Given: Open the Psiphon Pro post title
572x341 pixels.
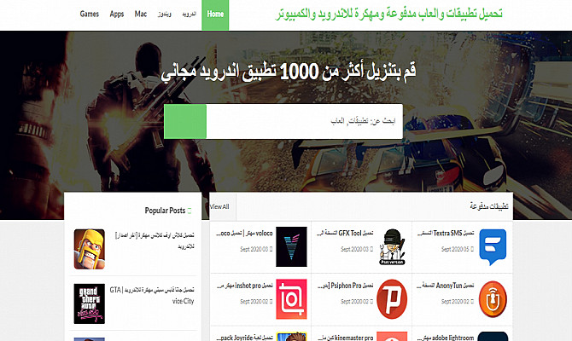Looking at the screenshot, I should [x=345, y=286].
